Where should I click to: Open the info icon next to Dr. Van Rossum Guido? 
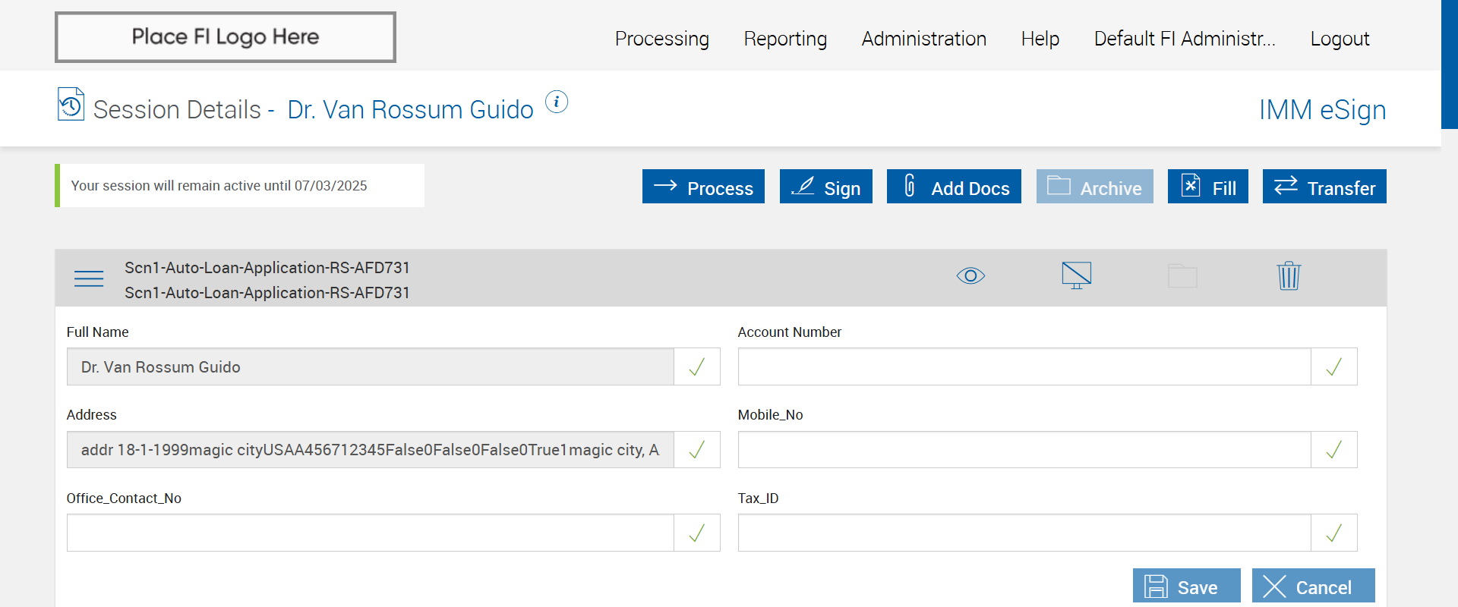(557, 102)
